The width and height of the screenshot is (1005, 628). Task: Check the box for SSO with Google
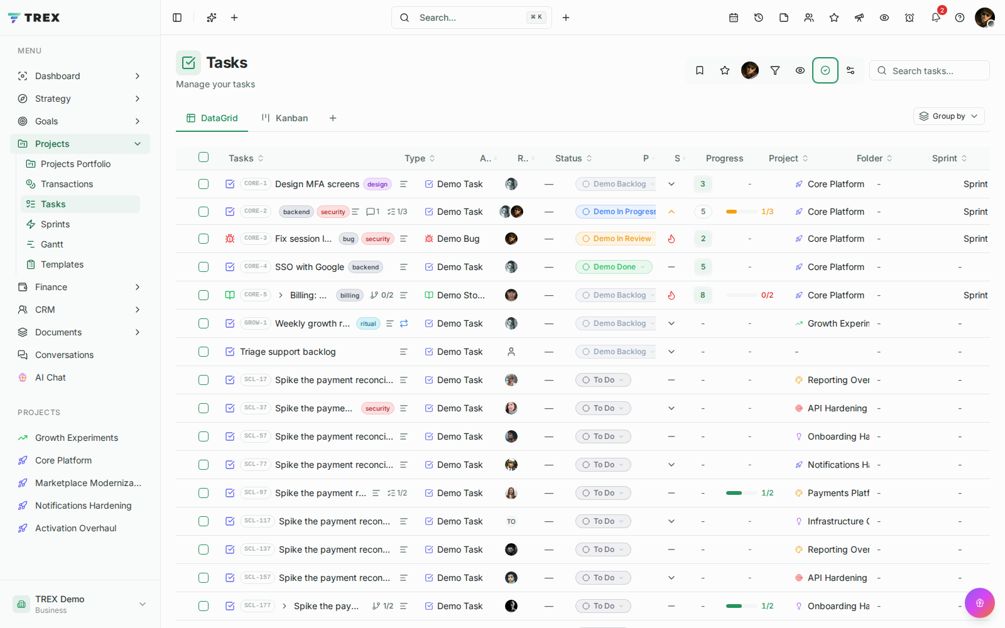point(204,267)
